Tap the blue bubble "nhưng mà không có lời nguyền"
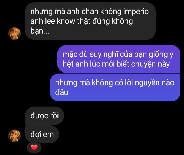Screen dimensions: 184x155 (115, 87)
